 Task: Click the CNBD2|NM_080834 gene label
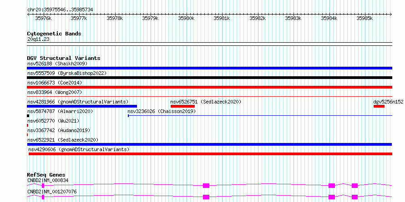48,180
